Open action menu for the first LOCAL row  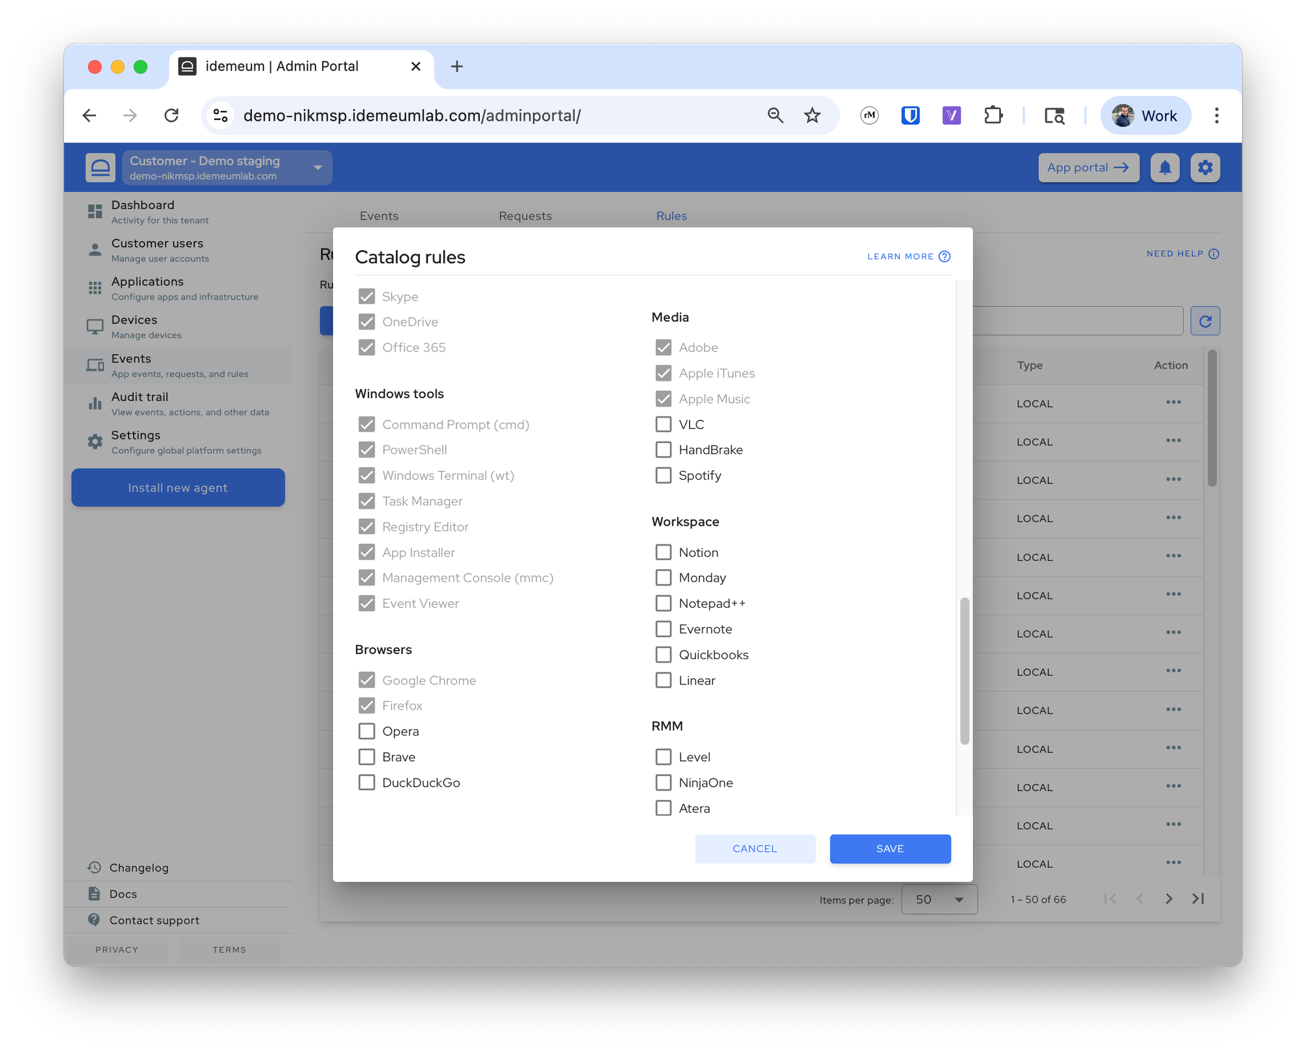[x=1173, y=402]
